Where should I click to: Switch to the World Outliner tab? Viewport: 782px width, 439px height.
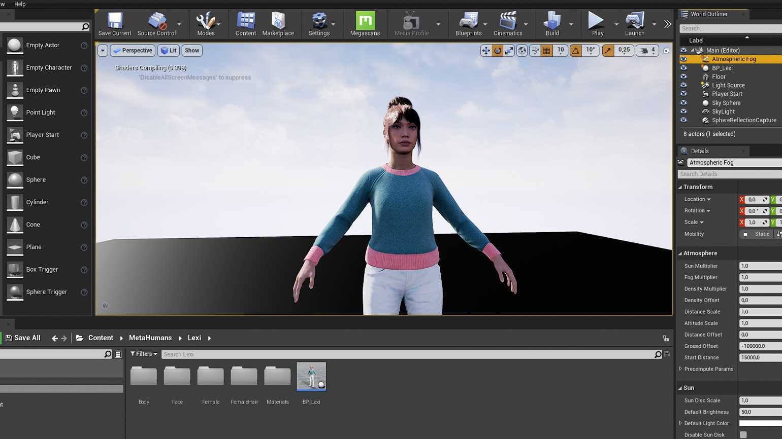coord(709,14)
